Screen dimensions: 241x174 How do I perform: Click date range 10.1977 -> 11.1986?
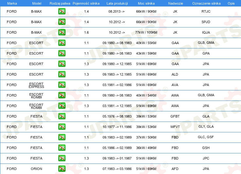coord(117,127)
